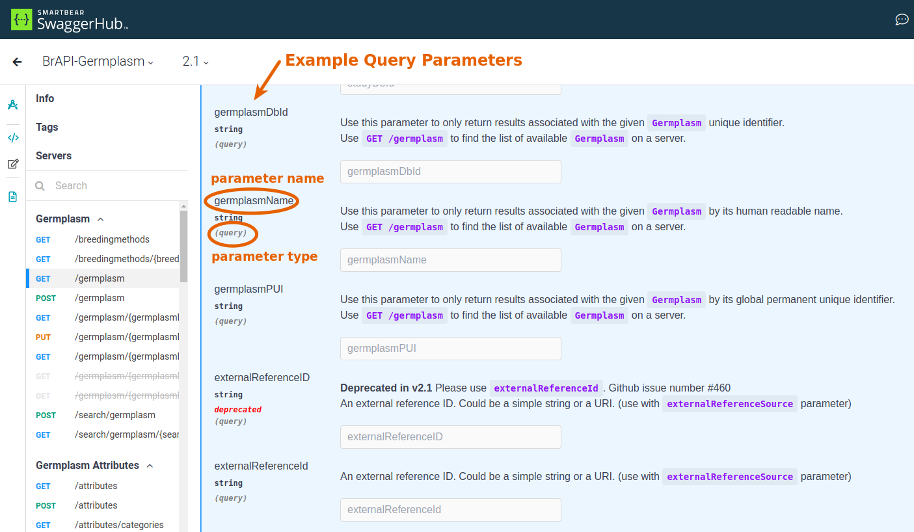This screenshot has width=914, height=532.
Task: Select the POST /search/germplasm endpoint
Action: pyautogui.click(x=114, y=415)
